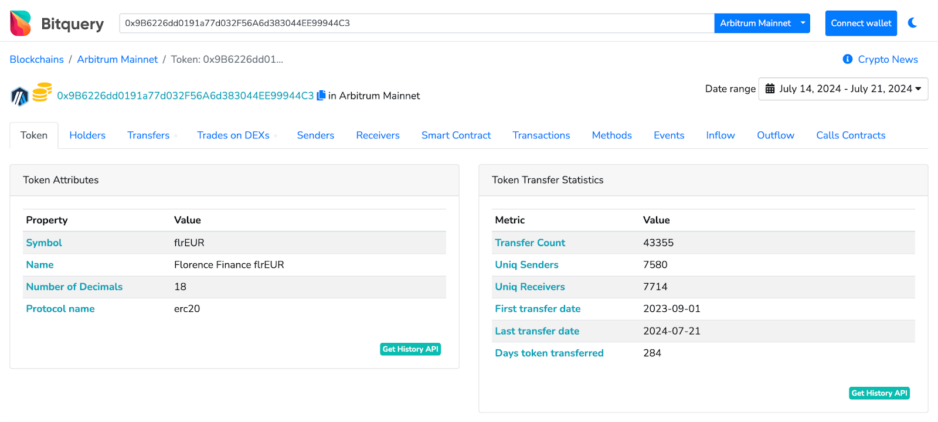Screen dimensions: 938x422
Task: Click Get History API under Token Attributes
Action: (x=410, y=349)
